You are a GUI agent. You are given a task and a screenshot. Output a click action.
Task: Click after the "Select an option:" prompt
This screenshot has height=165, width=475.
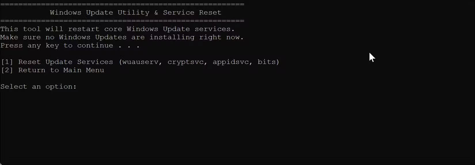(82, 87)
